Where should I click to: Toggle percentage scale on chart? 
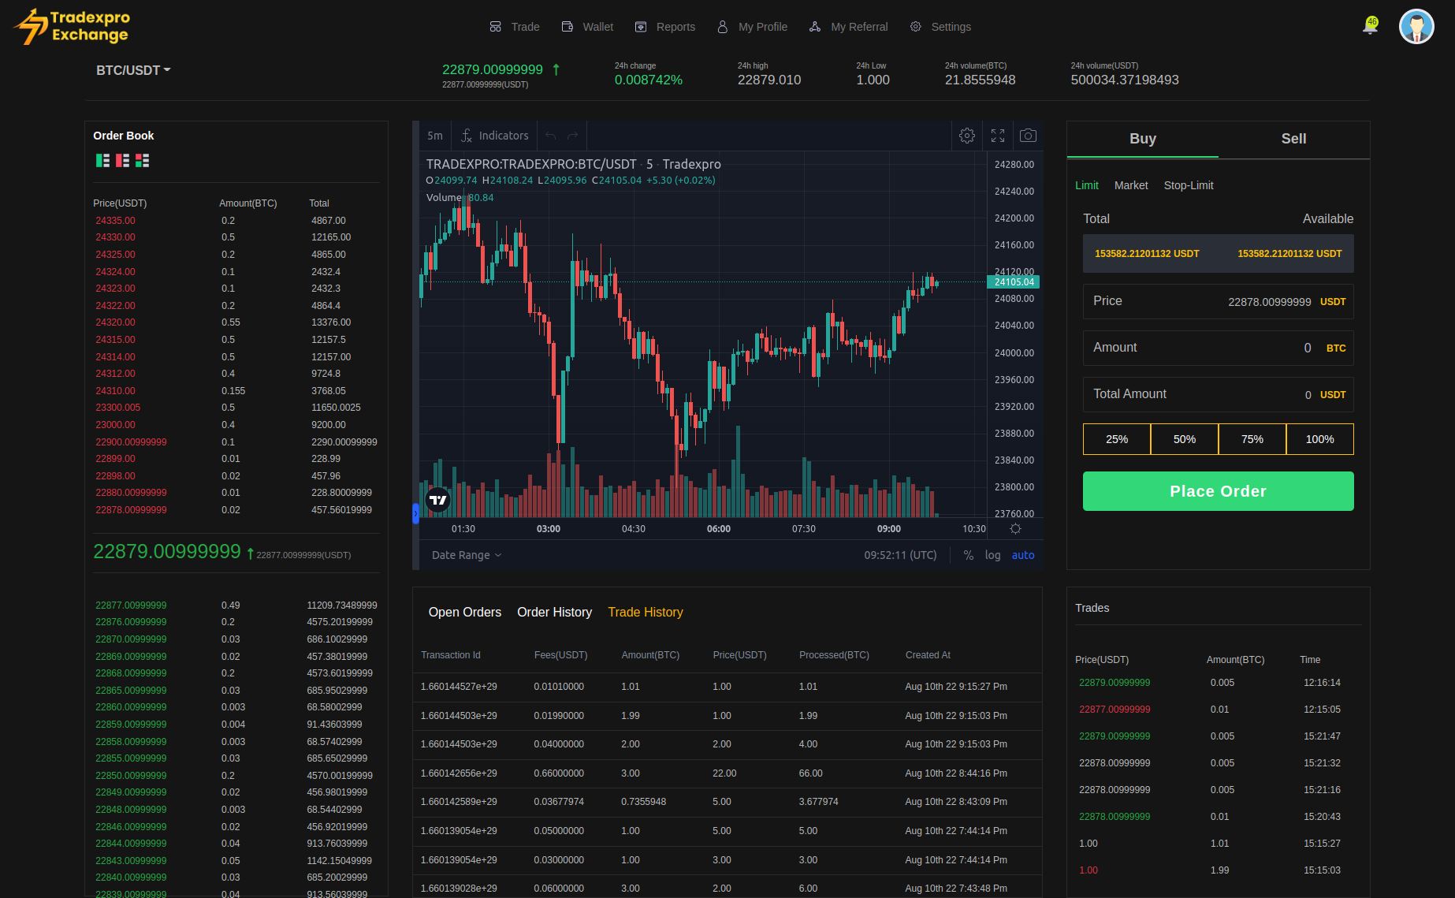[968, 555]
